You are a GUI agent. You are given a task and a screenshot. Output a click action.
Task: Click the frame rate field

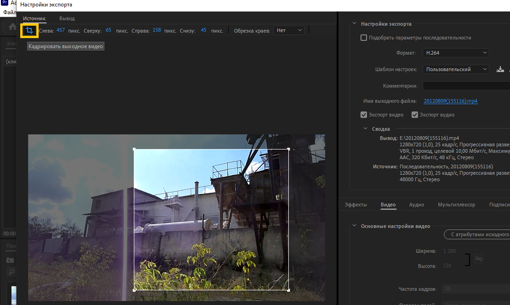[x=476, y=289]
